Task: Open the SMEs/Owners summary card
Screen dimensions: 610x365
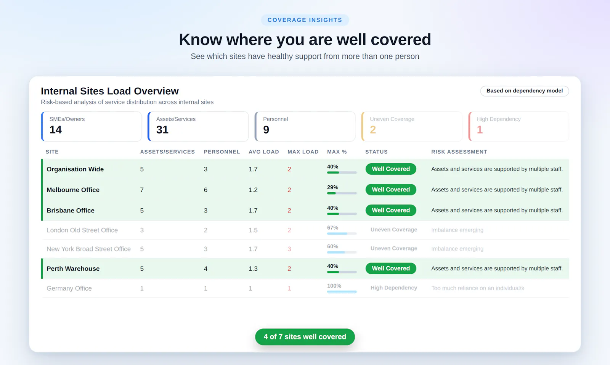Action: point(91,126)
